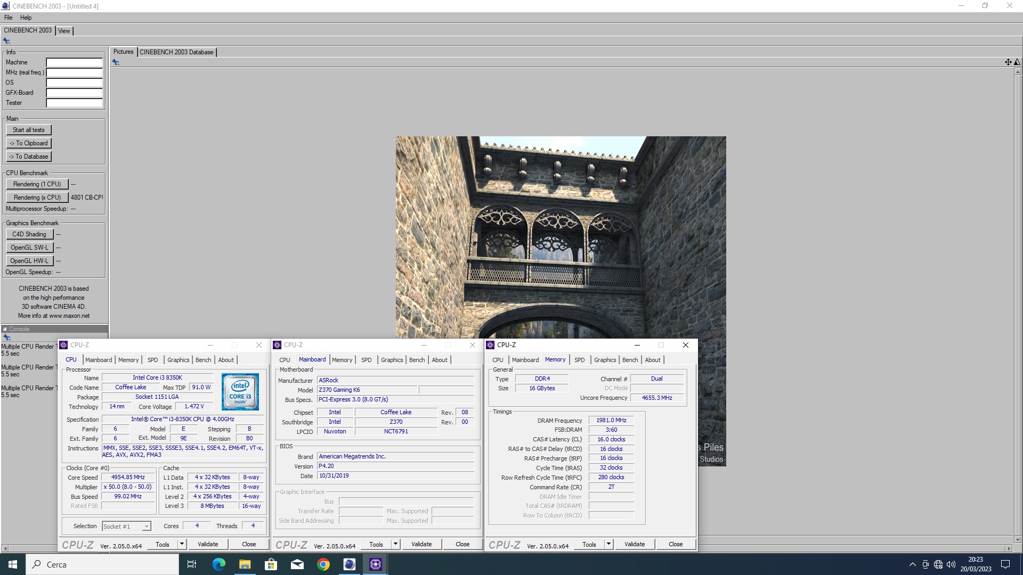Click the pin icon under CINEBENCH 2003 tab
The width and height of the screenshot is (1023, 575).
click(x=6, y=41)
